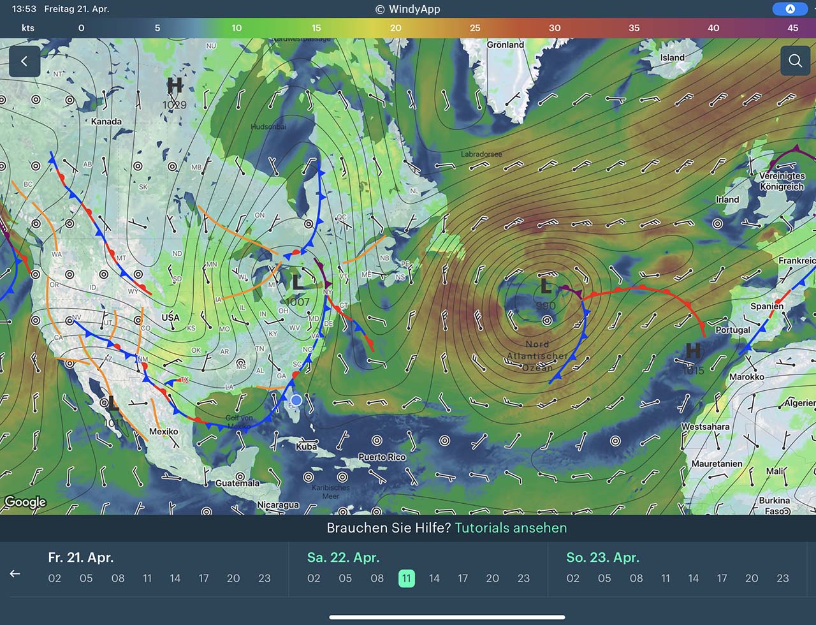Select 23 hour on Saturday 22 April
Image resolution: width=816 pixels, height=625 pixels.
click(x=523, y=578)
